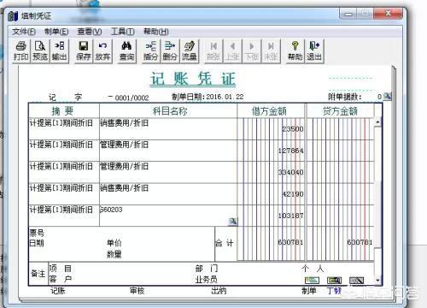Click the 附单据数 value field showing 0
The image size is (427, 308).
[379, 97]
